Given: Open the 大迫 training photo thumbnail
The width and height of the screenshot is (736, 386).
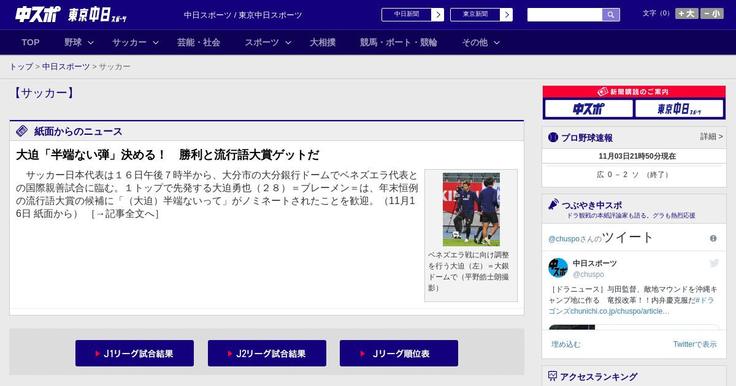Looking at the screenshot, I should [471, 210].
